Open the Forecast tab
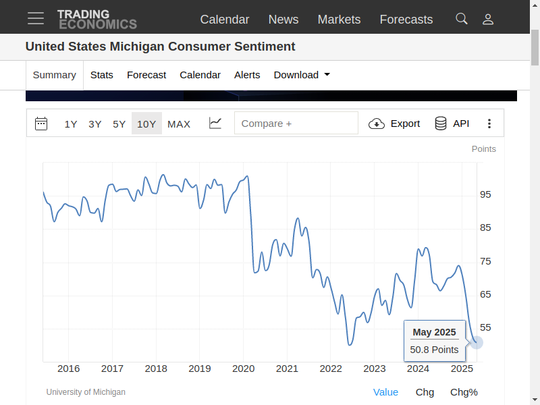Screen dimensions: 540x405 click(x=146, y=75)
